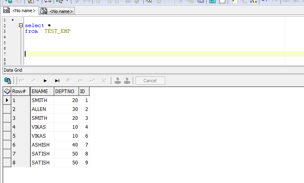Jump to last record in grid
The image size is (304, 183).
[x=57, y=81]
